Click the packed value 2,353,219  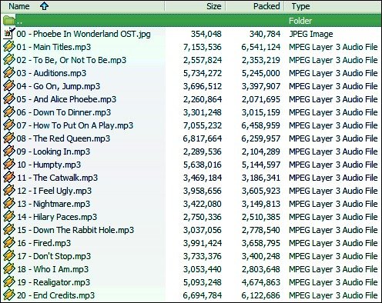[261, 60]
